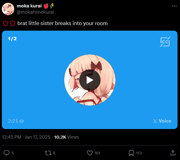The image size is (180, 160).
Task: Open moka kurai's profile avatar
Action: [8, 9]
